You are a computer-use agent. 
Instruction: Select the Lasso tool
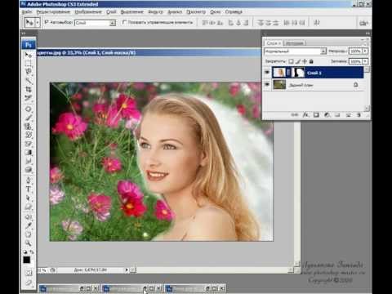(x=29, y=72)
